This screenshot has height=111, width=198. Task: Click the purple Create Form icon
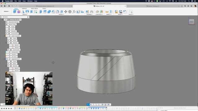click(x=19, y=12)
